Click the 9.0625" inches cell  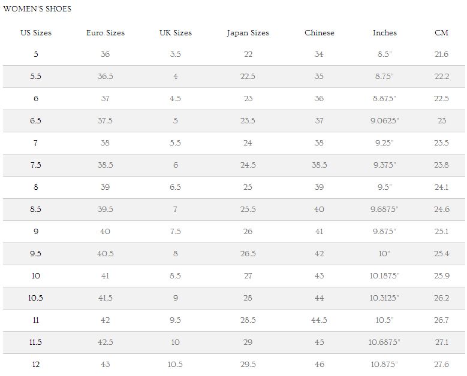point(384,121)
